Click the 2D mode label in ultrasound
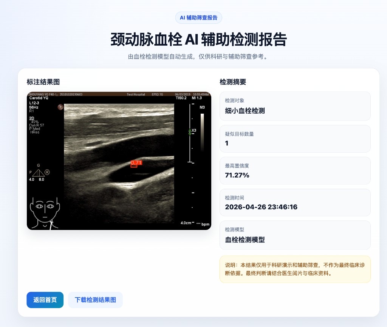Image resolution: width=387 pixels, height=327 pixels. click(32, 118)
